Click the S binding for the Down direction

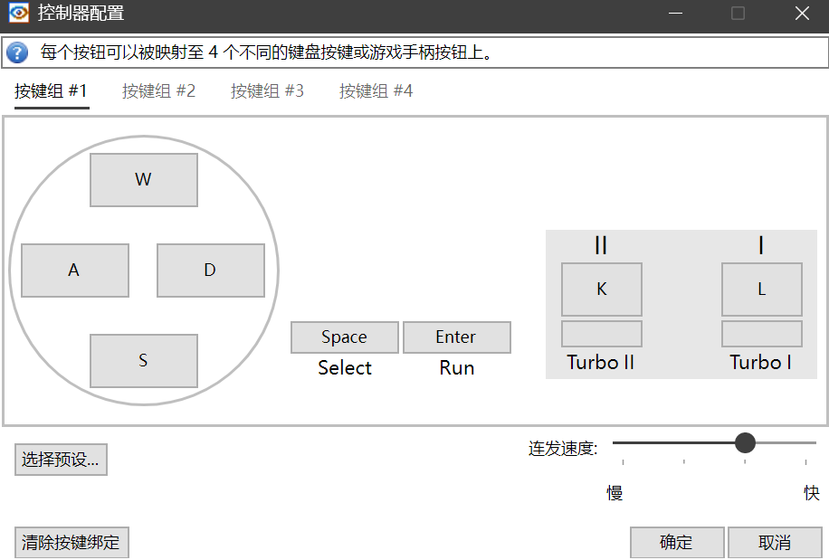(x=143, y=360)
